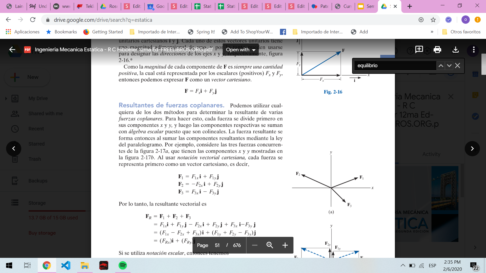Open the Getting Started bookmark
The width and height of the screenshot is (486, 273).
click(103, 32)
